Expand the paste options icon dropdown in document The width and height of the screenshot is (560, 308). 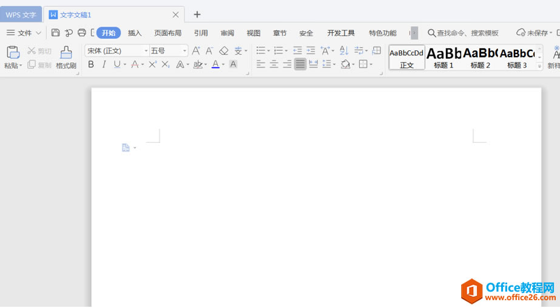coord(135,148)
